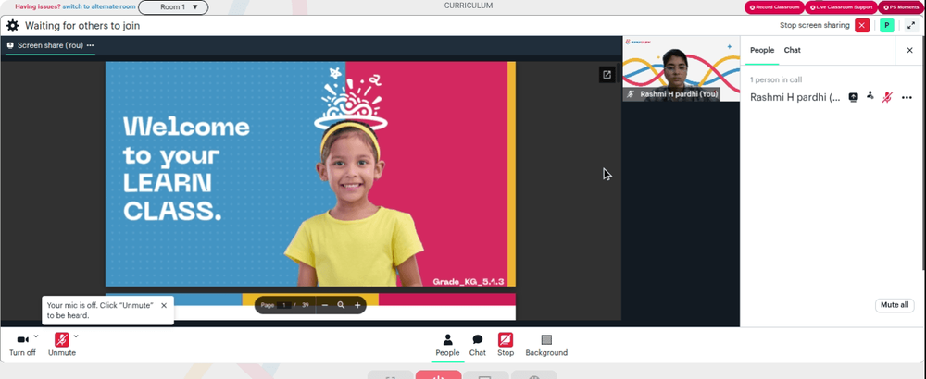Click the Mute all button
The width and height of the screenshot is (926, 379).
tap(895, 305)
